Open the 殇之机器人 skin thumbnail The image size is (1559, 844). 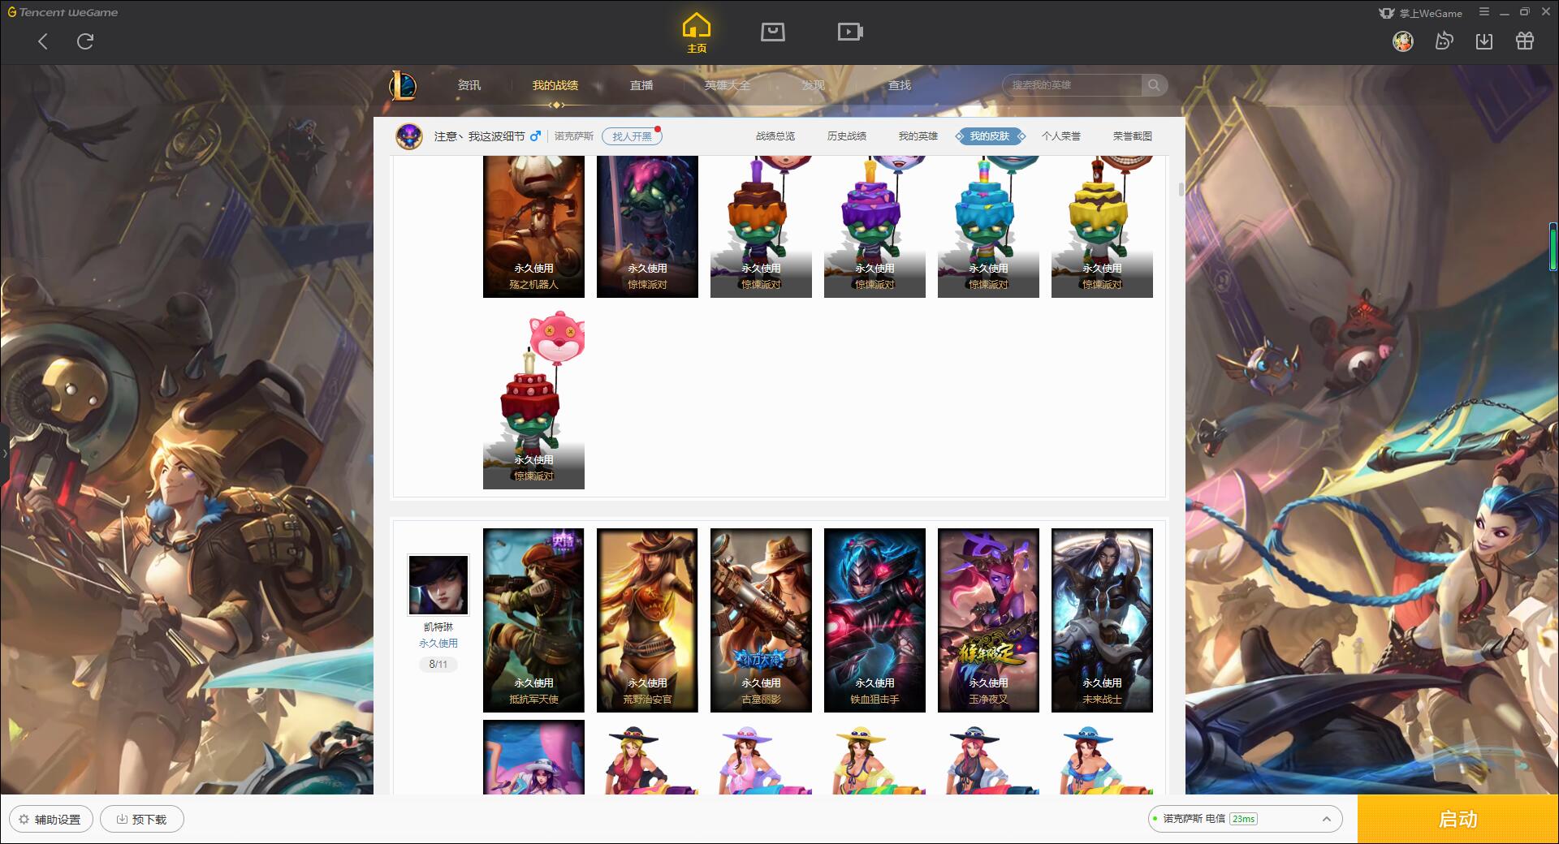[x=533, y=226]
